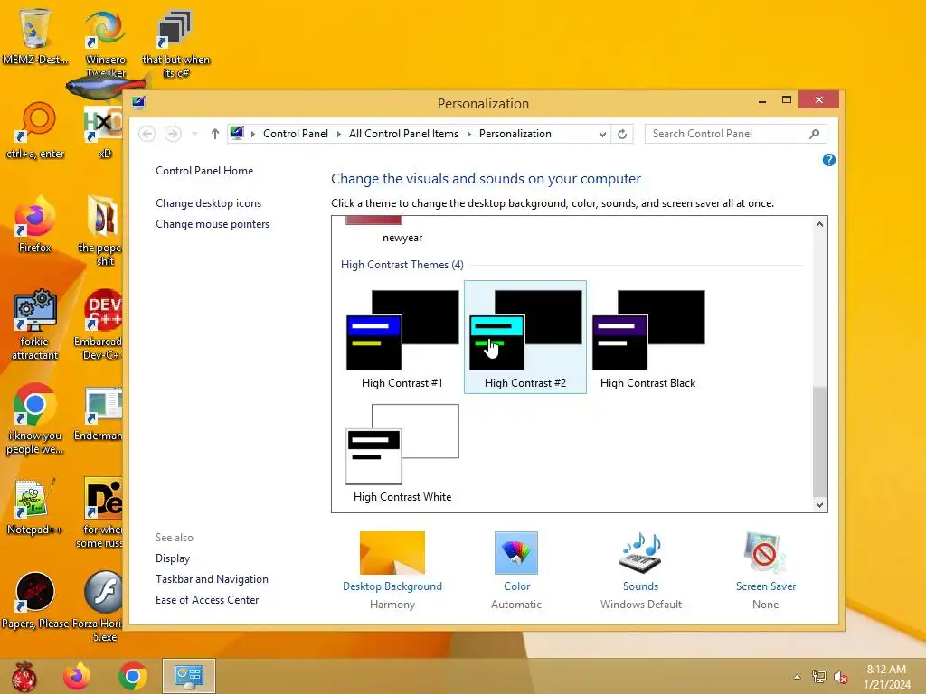Click the Personalization window title icon
Image resolution: width=926 pixels, height=694 pixels.
tap(138, 103)
